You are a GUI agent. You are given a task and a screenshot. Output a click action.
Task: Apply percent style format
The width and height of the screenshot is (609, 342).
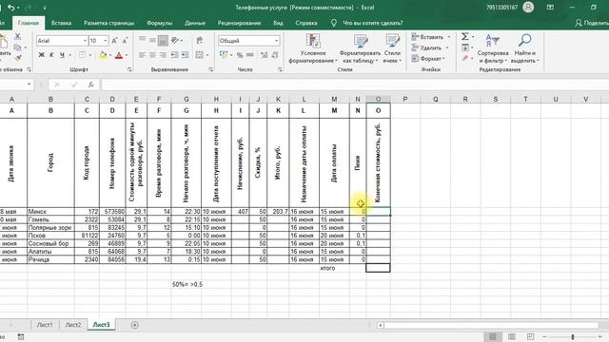(x=240, y=55)
